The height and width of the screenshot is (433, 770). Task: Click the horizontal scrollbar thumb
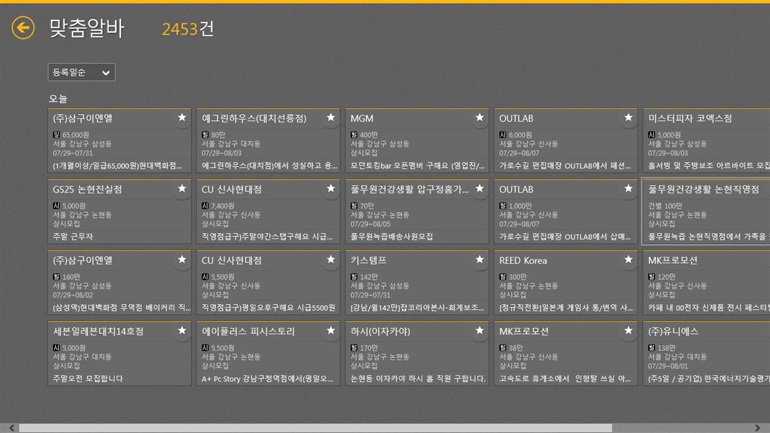(315, 428)
